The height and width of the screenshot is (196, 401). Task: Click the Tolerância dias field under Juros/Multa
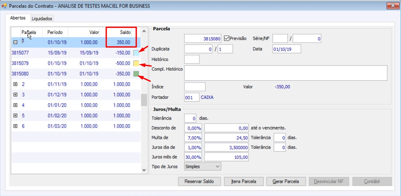[190, 118]
